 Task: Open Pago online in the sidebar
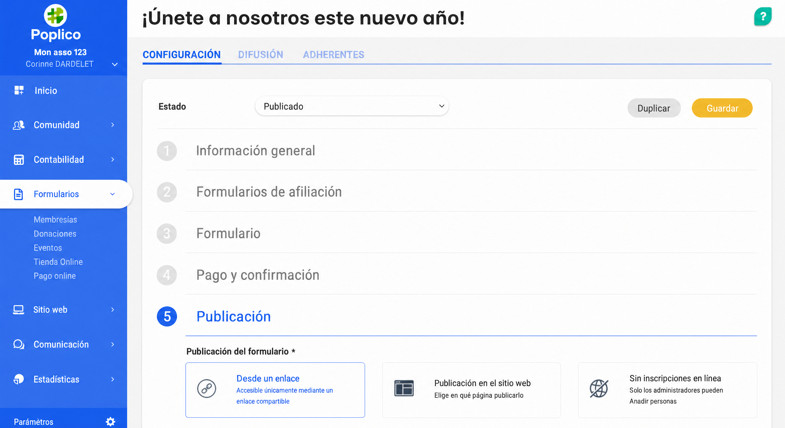tap(55, 276)
